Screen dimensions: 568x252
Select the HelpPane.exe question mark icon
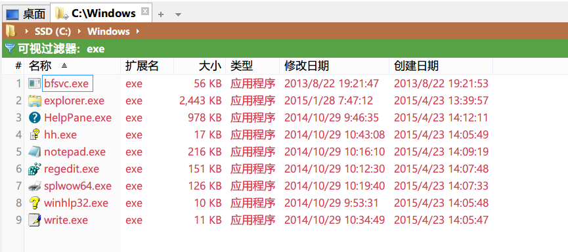coord(34,117)
